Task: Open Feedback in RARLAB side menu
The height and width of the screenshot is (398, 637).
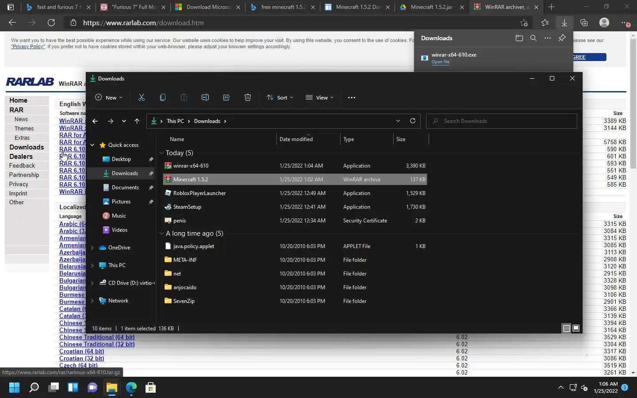Action: coord(22,165)
